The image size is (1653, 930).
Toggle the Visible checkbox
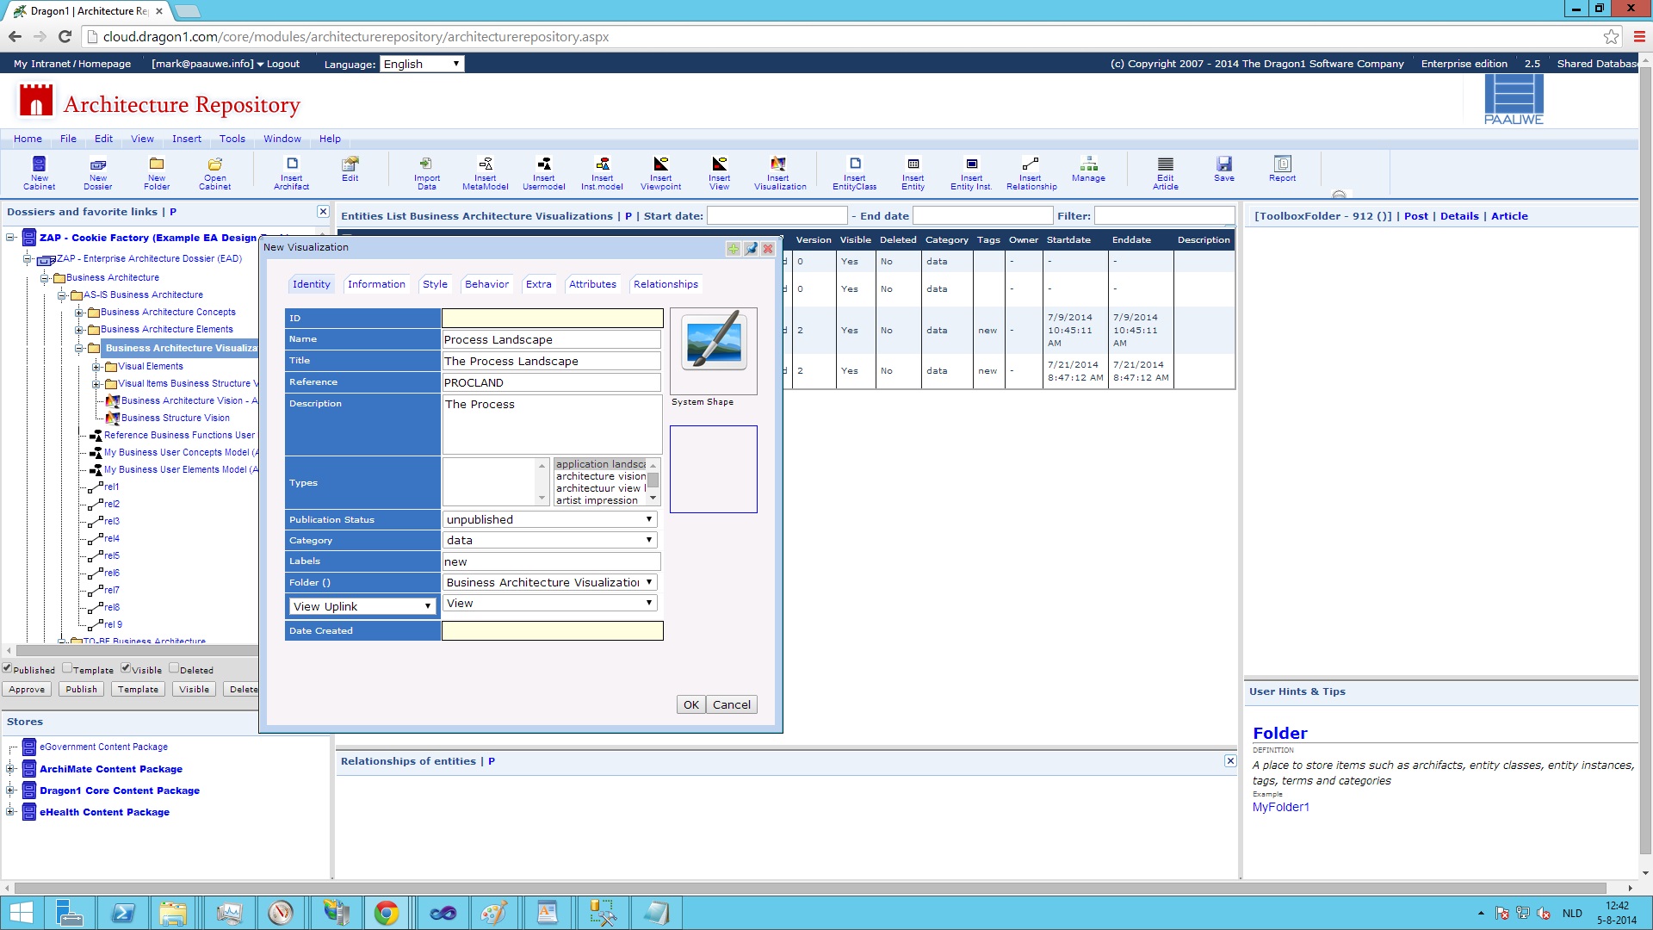coord(126,668)
